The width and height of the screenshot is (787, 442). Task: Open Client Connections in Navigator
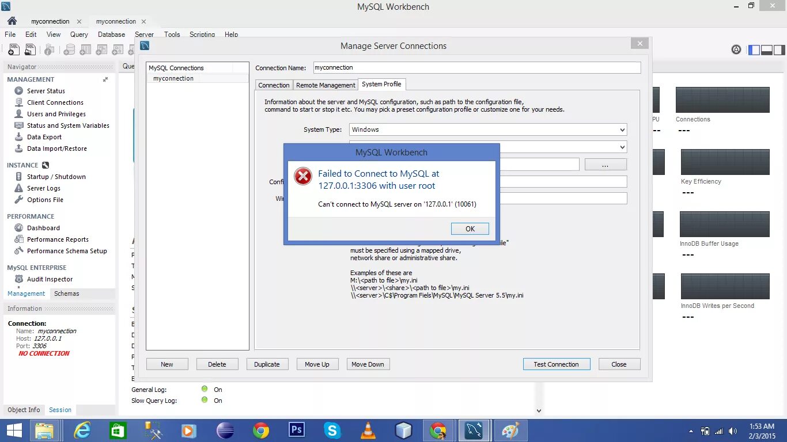(x=55, y=102)
